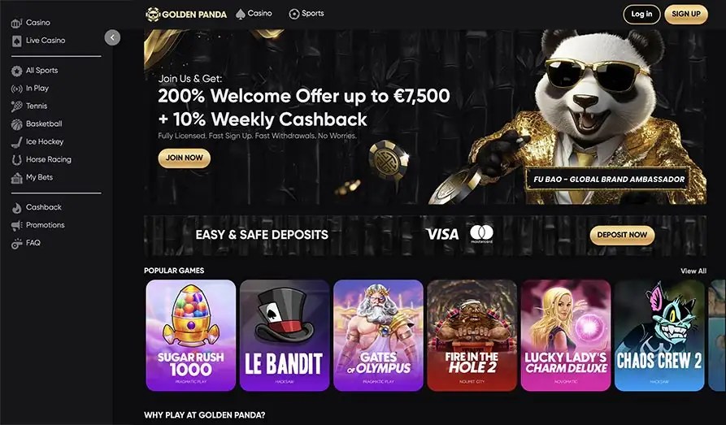The image size is (726, 425).
Task: Click the Log in button
Action: point(641,14)
